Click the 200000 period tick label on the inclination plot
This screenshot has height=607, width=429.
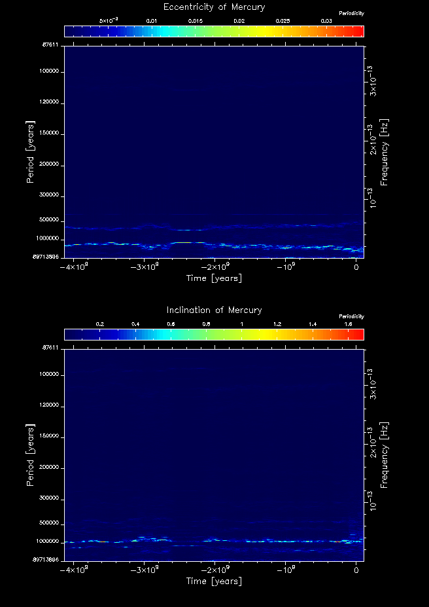50,468
